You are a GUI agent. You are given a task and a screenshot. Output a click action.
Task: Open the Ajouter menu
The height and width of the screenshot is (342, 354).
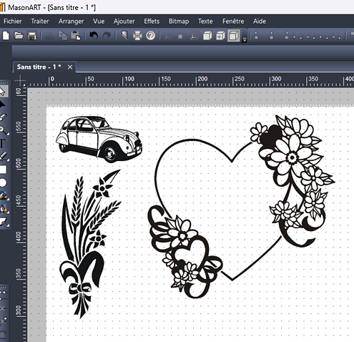point(124,21)
